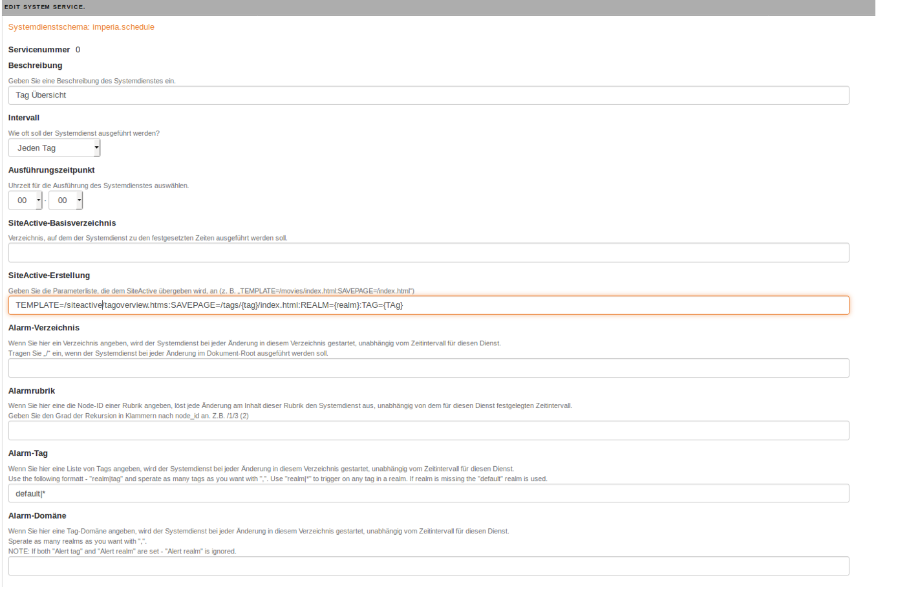Viewport: 898px width, 602px height.
Task: Click the Alarm-Domäne heading
Action: pyautogui.click(x=37, y=516)
